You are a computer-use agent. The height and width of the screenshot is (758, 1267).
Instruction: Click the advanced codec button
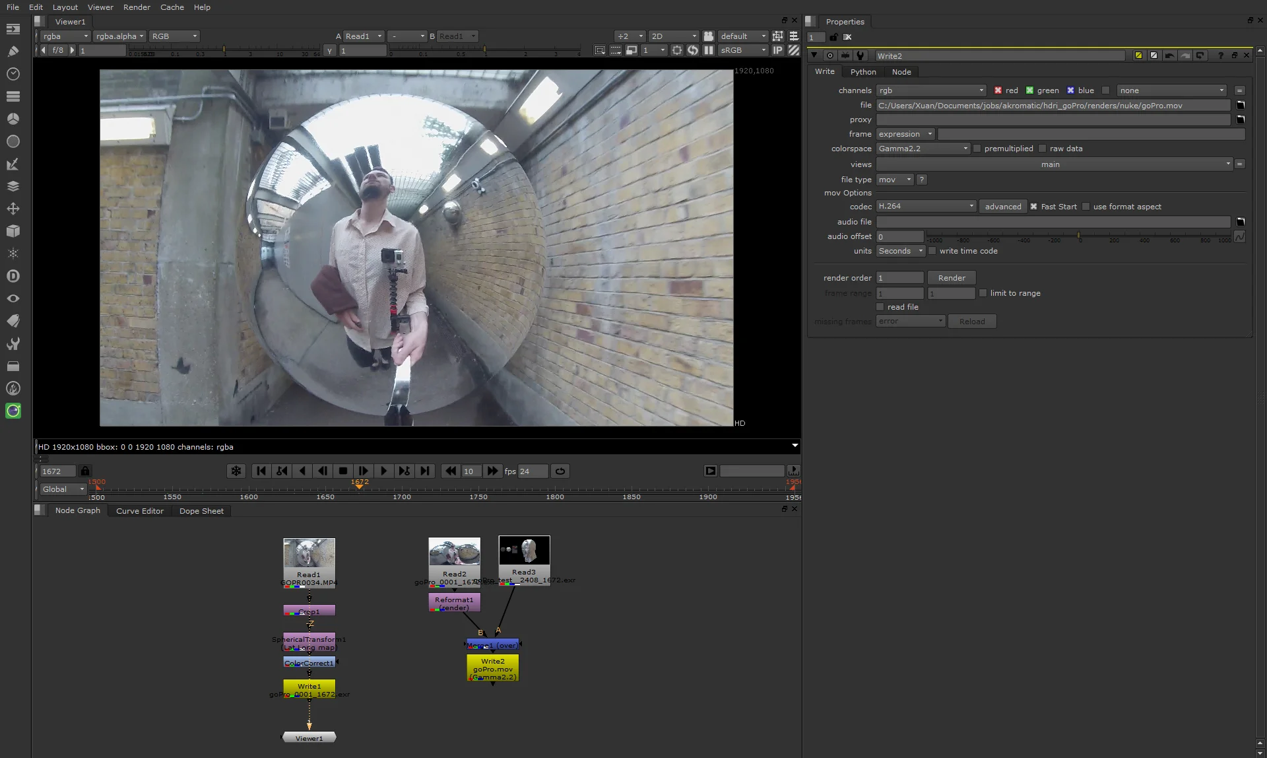coord(1002,207)
